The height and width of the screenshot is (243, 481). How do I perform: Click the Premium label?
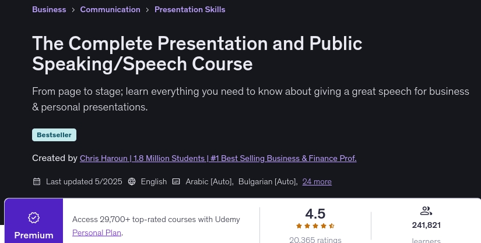pyautogui.click(x=34, y=235)
